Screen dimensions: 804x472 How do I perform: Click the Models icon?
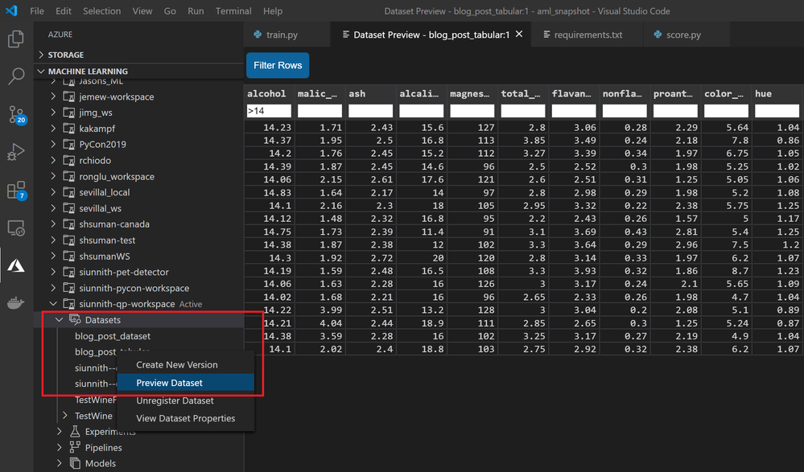(75, 463)
